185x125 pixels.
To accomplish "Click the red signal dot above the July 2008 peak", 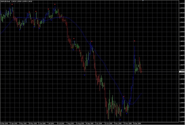I will [x=55, y=4].
